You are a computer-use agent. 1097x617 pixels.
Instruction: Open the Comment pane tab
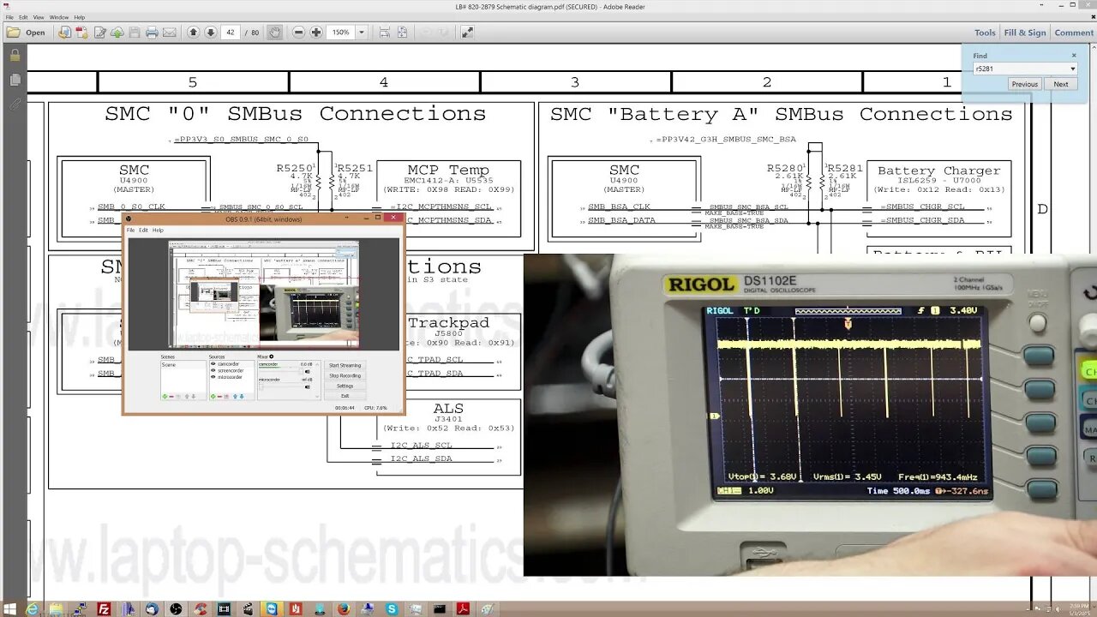pyautogui.click(x=1074, y=33)
